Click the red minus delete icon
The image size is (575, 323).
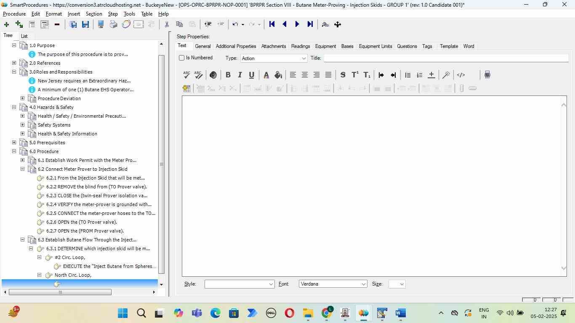(57, 24)
